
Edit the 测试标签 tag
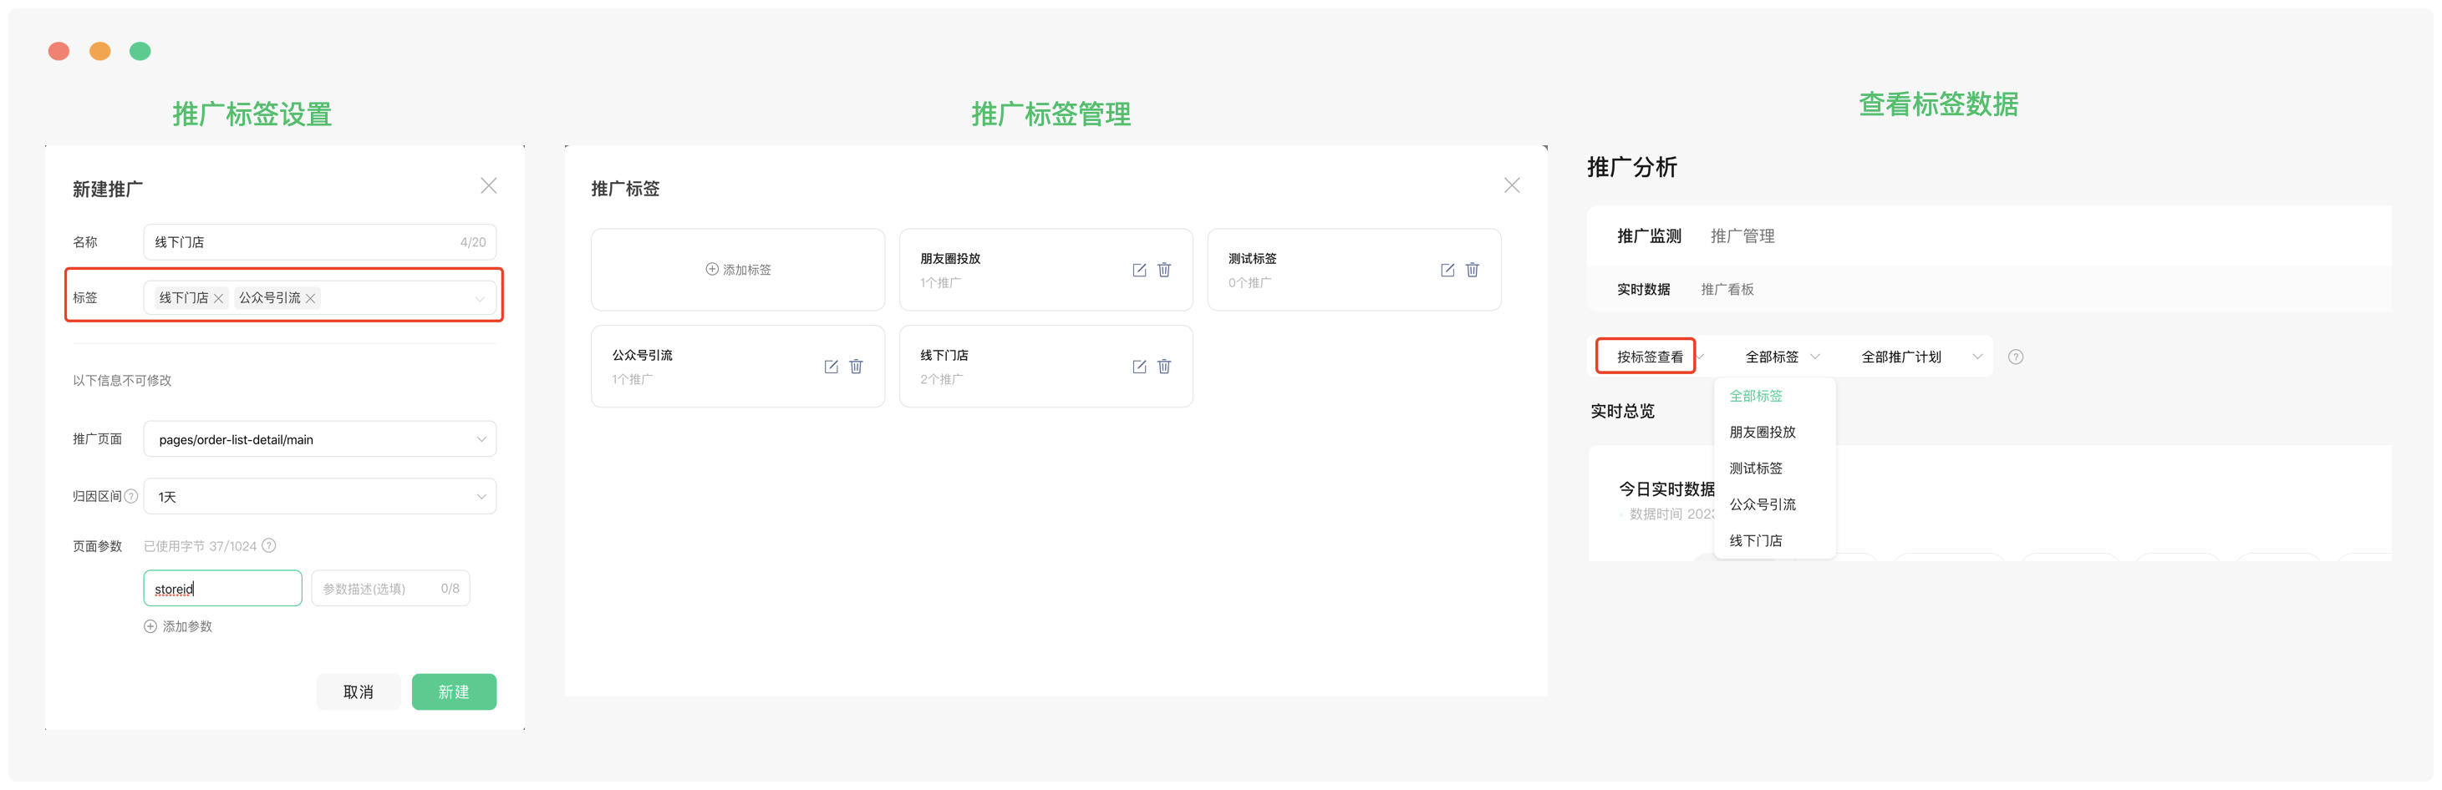tap(1447, 270)
